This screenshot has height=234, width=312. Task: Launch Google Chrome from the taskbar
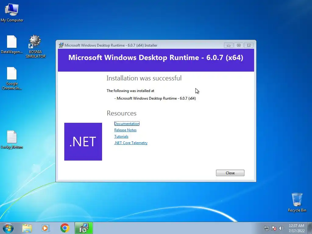point(65,228)
